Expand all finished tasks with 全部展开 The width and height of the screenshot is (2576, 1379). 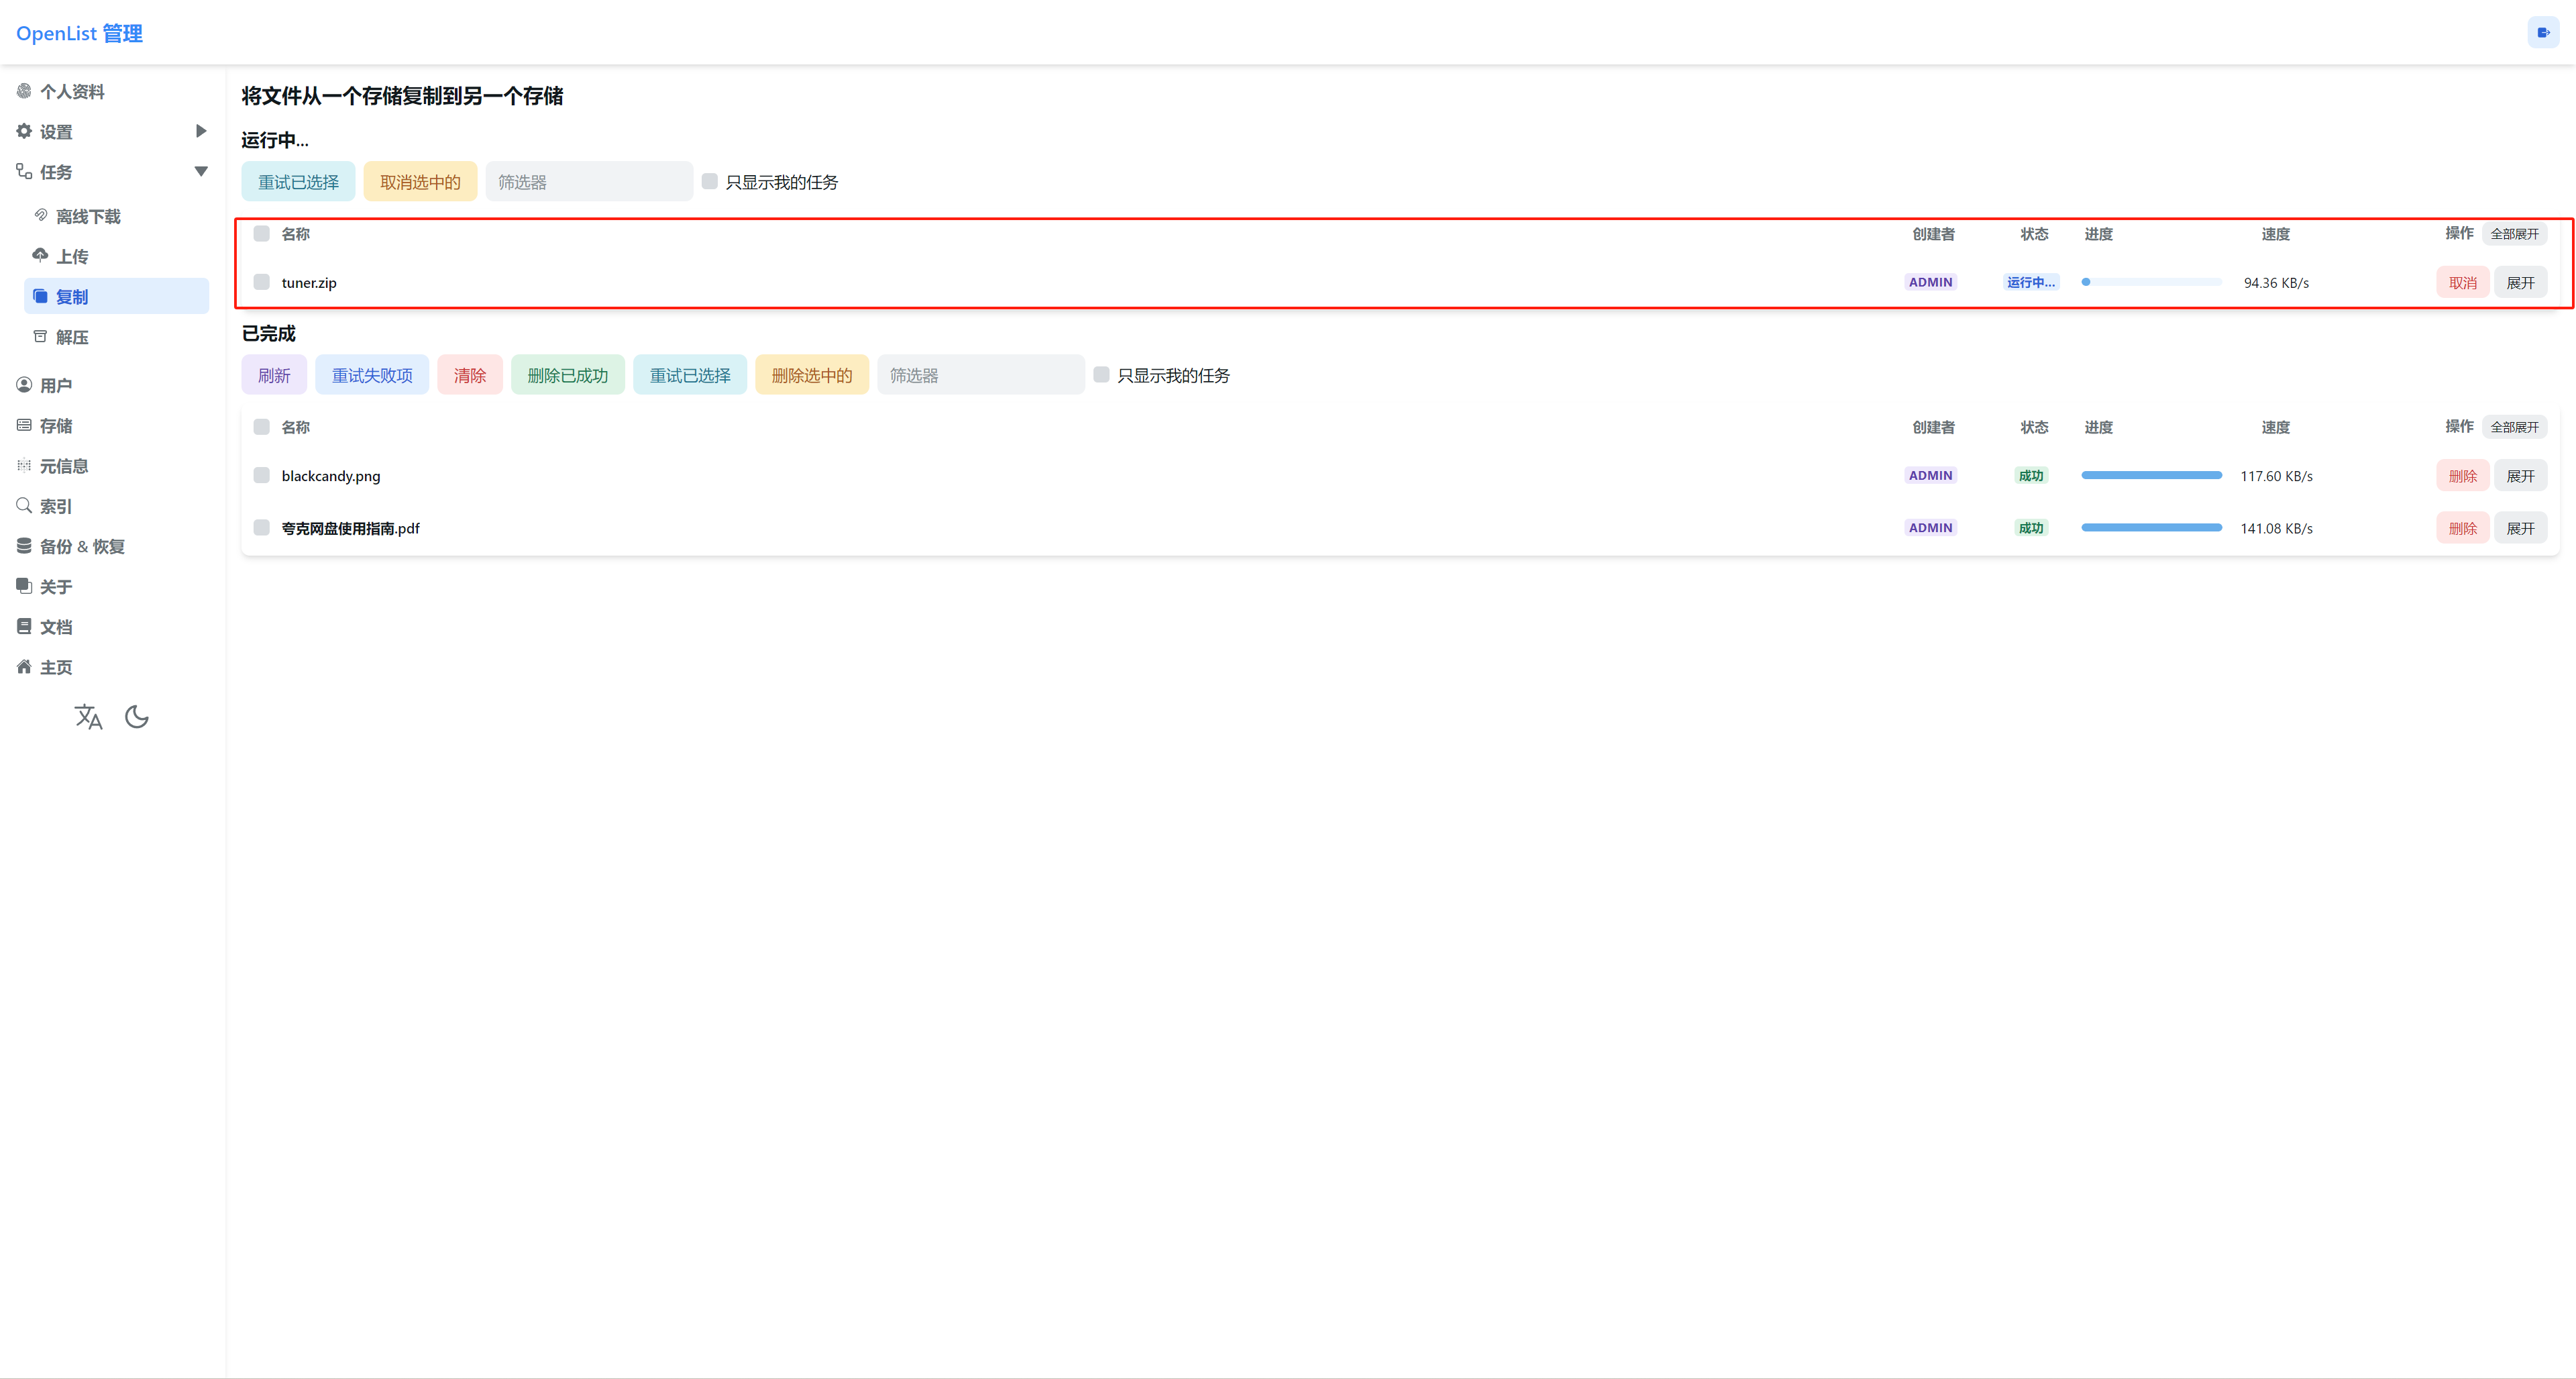(x=2514, y=427)
